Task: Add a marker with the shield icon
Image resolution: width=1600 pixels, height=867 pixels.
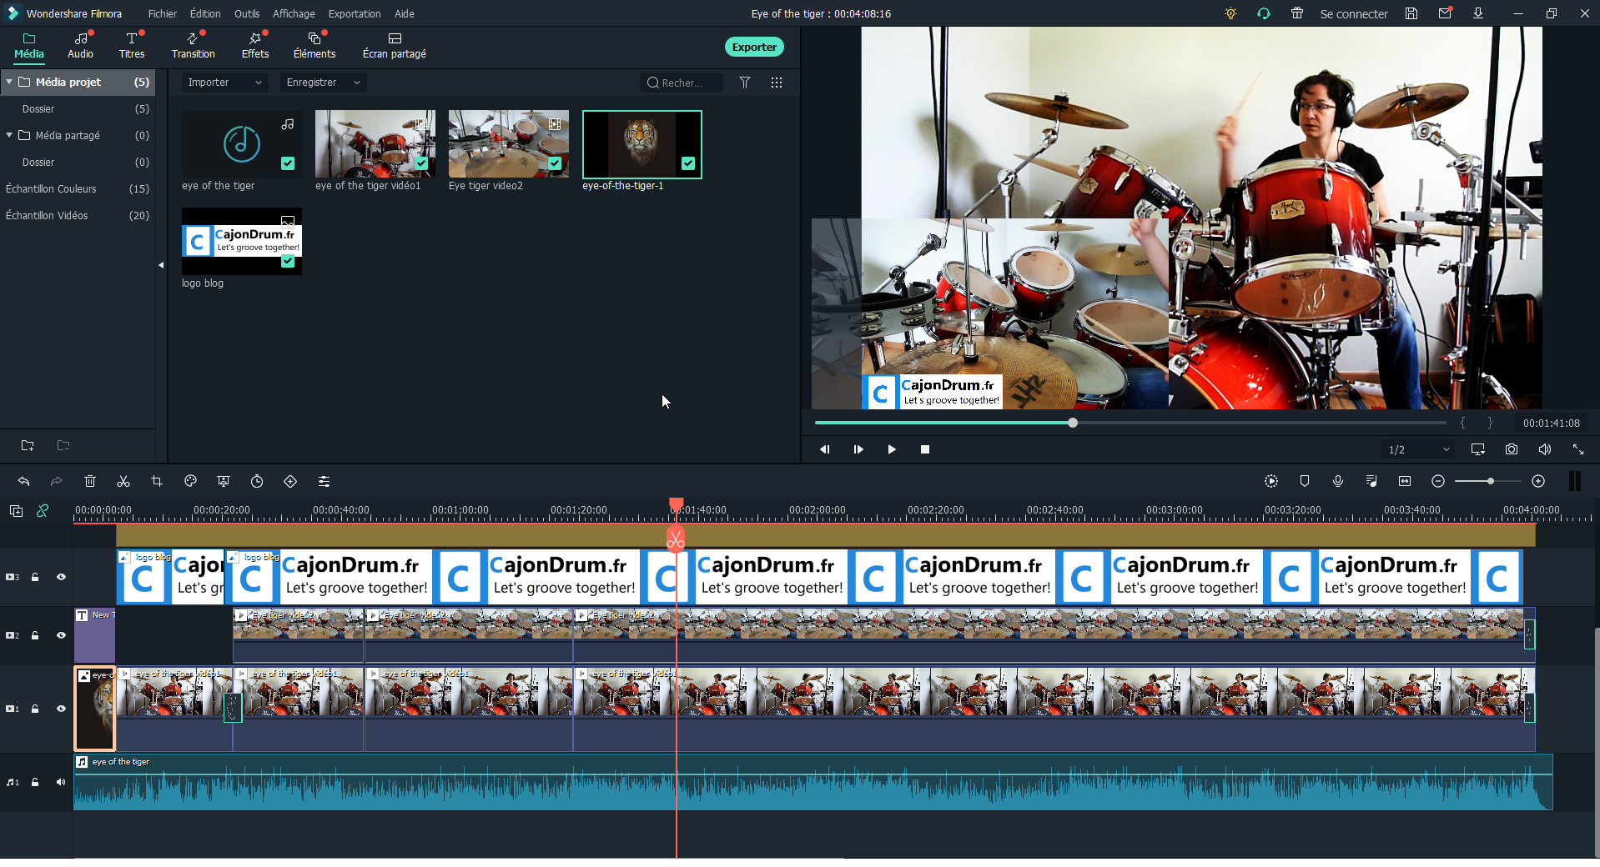Action: [x=1305, y=481]
